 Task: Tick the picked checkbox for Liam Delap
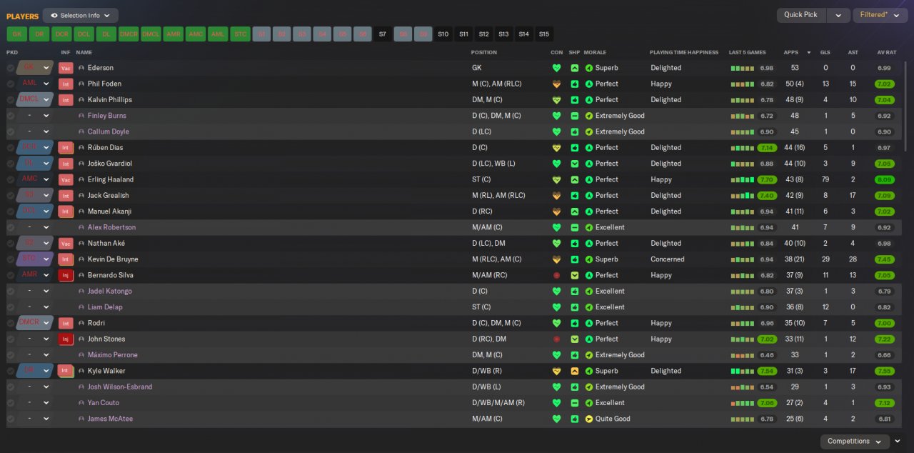(11, 307)
